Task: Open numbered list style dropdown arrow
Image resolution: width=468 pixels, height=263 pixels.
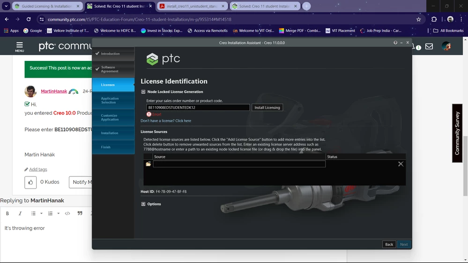Action: (x=59, y=213)
